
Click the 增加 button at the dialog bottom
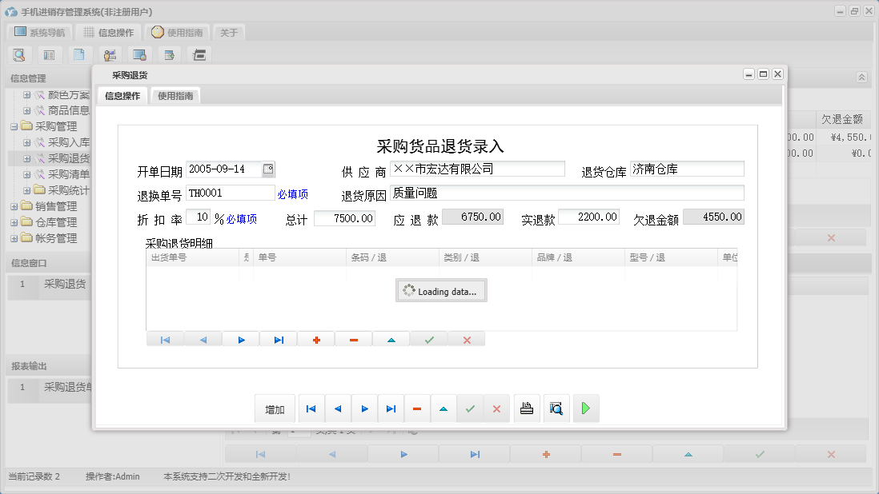275,408
